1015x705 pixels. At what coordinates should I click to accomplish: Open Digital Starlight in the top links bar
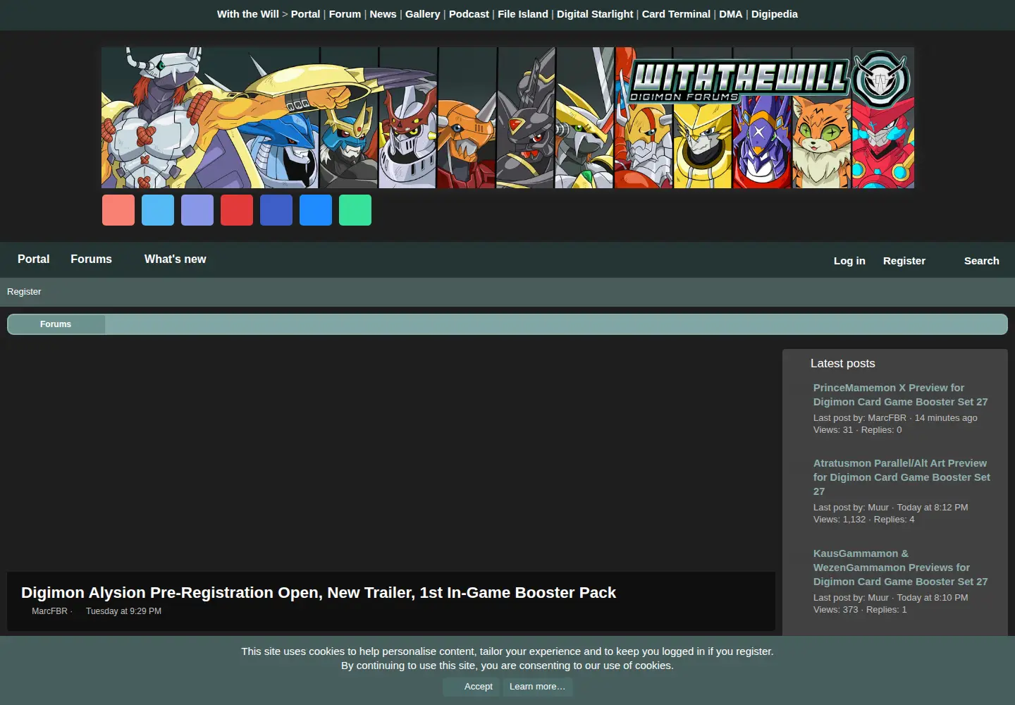(595, 14)
